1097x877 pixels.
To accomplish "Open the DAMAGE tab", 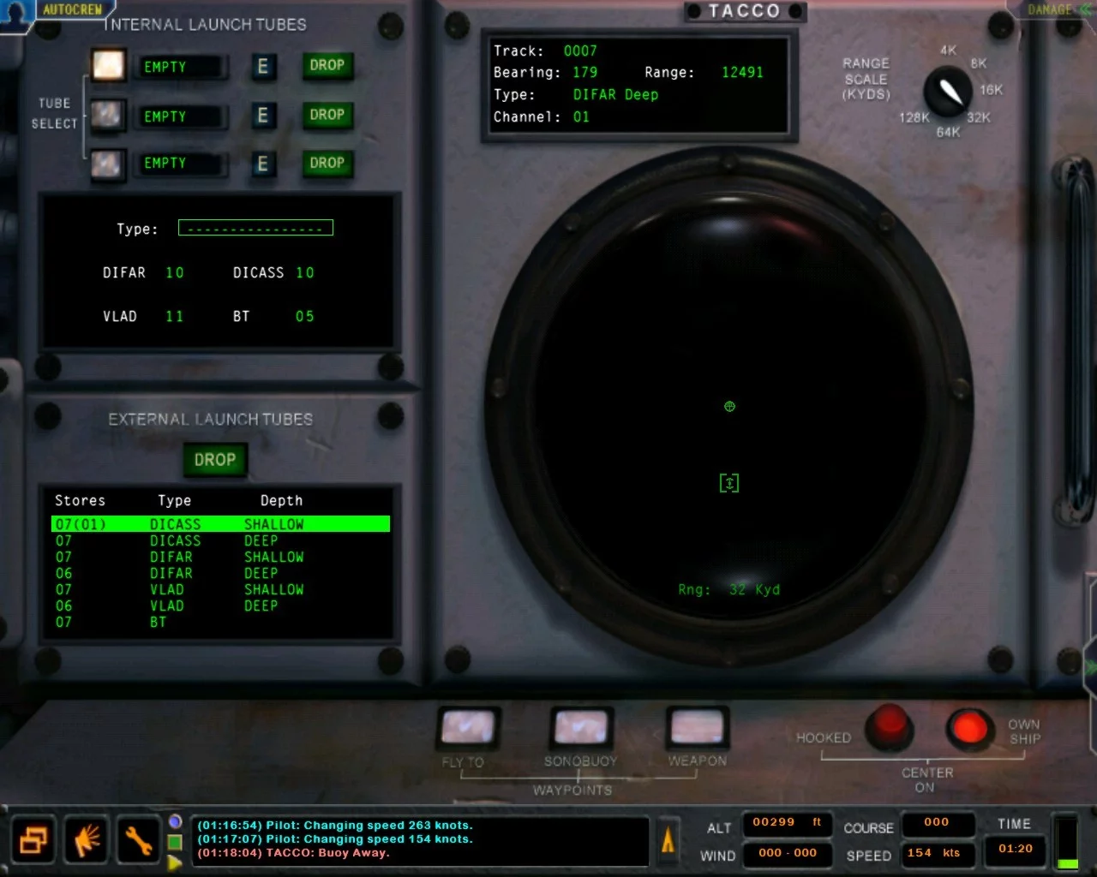I will pos(1050,9).
